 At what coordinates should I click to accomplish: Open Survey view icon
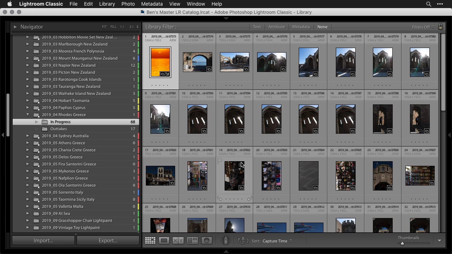192,241
